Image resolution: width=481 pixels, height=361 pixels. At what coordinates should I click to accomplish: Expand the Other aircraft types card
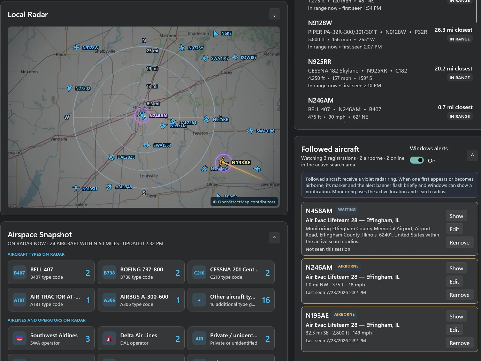(x=231, y=300)
